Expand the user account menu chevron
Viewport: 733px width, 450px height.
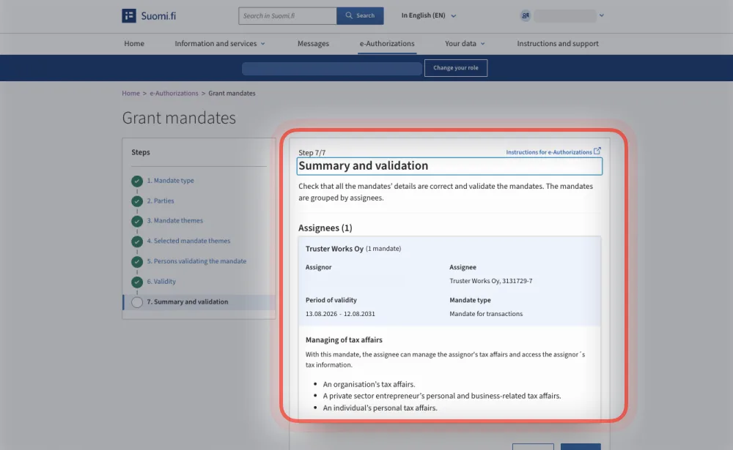point(602,15)
